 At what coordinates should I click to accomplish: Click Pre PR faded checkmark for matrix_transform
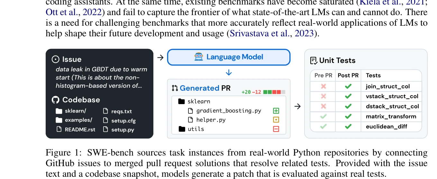pyautogui.click(x=323, y=117)
